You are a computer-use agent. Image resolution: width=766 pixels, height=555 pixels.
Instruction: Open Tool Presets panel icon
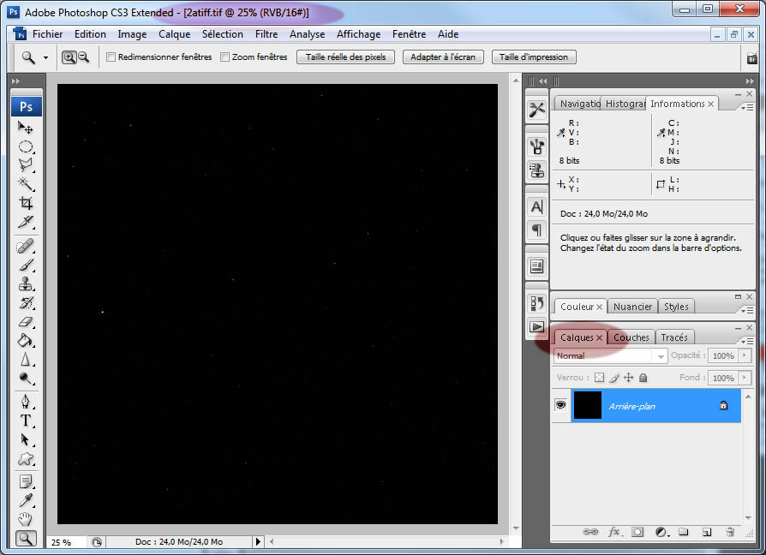click(536, 110)
